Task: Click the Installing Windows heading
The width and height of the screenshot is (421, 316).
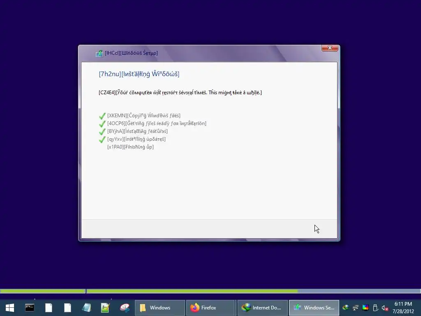Action: [139, 74]
